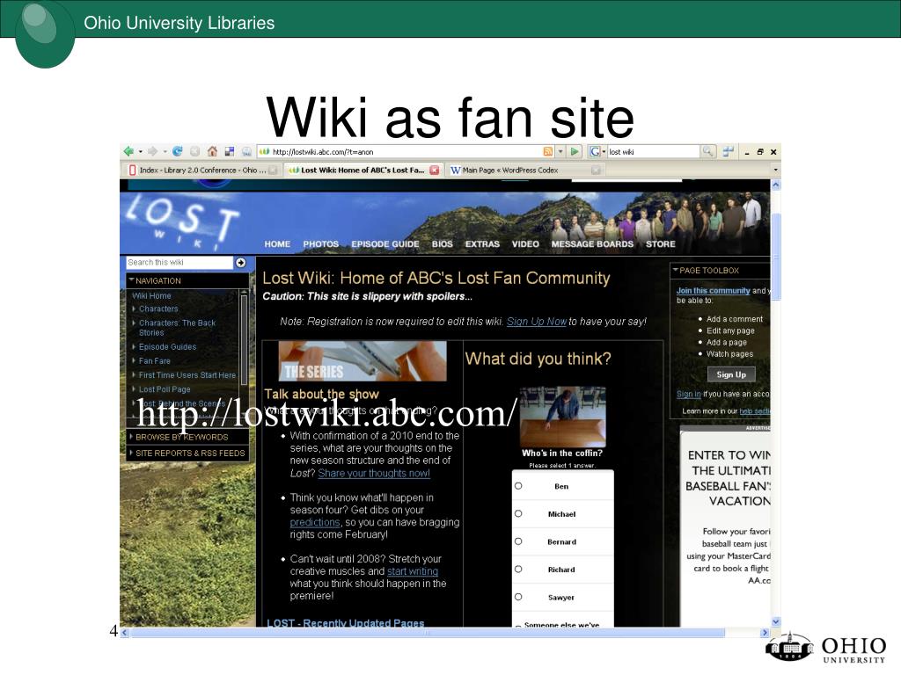Click the vertical scrollbar up arrow

click(x=776, y=185)
